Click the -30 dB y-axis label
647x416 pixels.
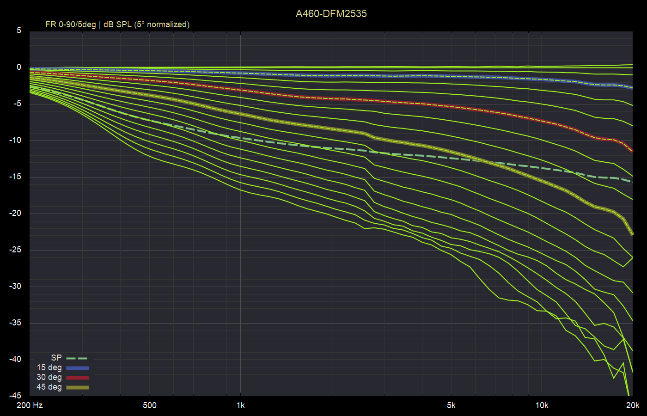[x=15, y=286]
